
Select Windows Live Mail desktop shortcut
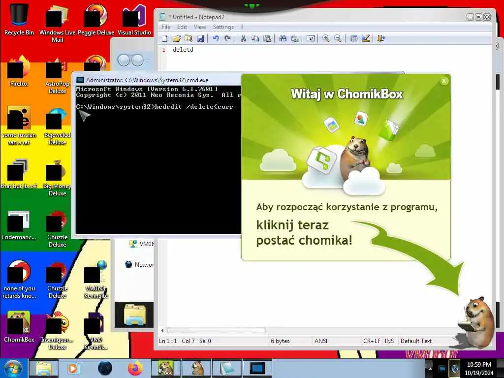pyautogui.click(x=57, y=23)
